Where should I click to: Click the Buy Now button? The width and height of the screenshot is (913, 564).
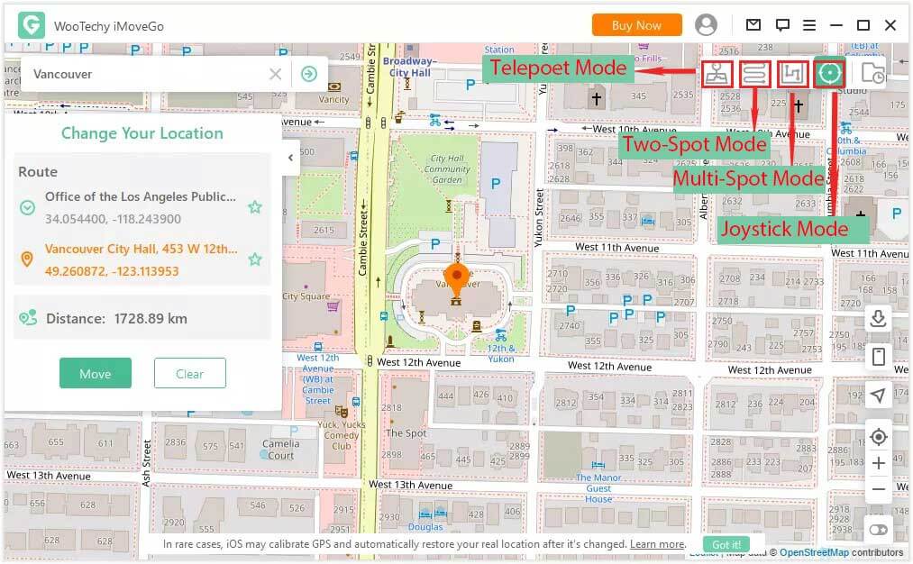636,25
